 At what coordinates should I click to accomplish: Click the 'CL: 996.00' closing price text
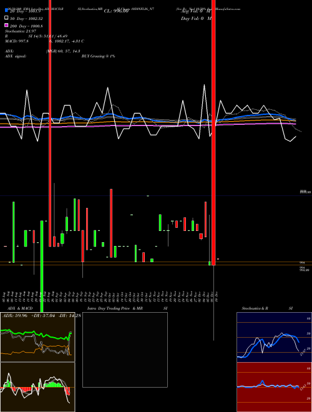[116, 11]
